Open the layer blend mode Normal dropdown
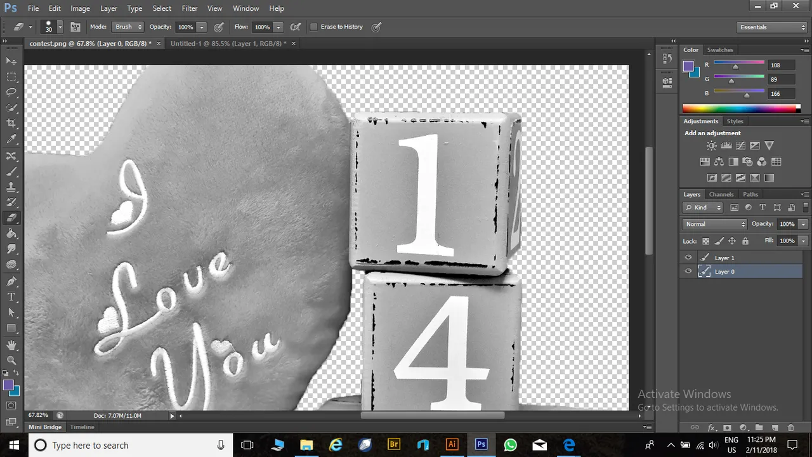The height and width of the screenshot is (457, 812). [715, 224]
